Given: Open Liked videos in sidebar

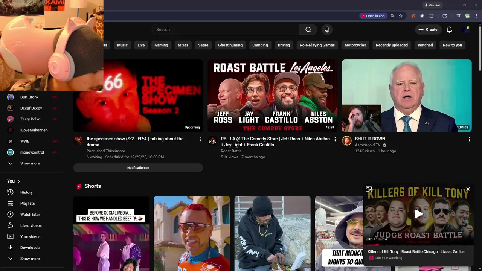Looking at the screenshot, I should pos(32,225).
